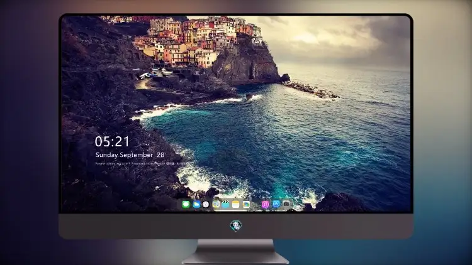Screen dimensions: 472x265
Task: Open the Camera app in the dock
Action: tap(286, 203)
